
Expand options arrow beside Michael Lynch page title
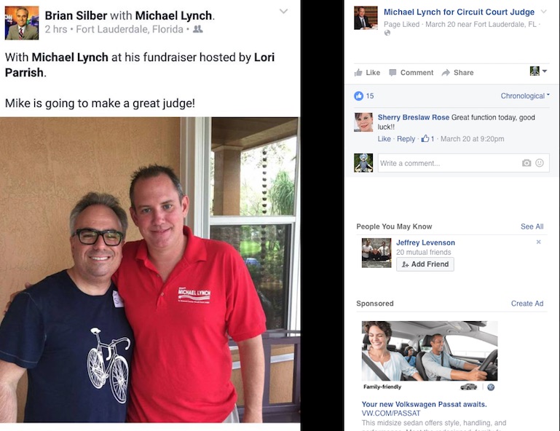(543, 12)
